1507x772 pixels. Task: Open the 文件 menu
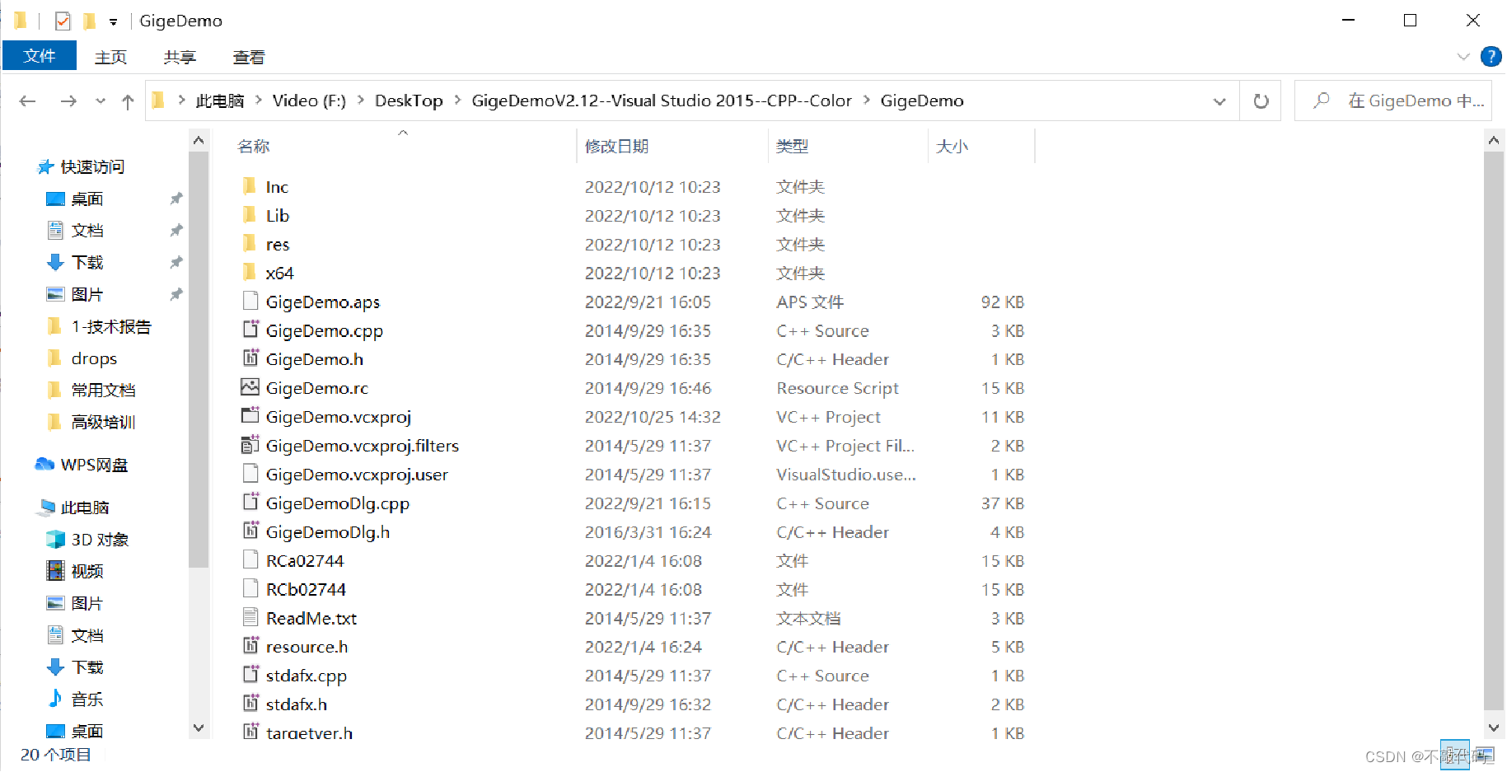[x=40, y=55]
